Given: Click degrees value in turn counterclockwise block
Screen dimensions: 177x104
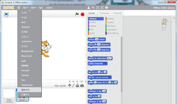Looking at the screenshot, I should point(99,50).
